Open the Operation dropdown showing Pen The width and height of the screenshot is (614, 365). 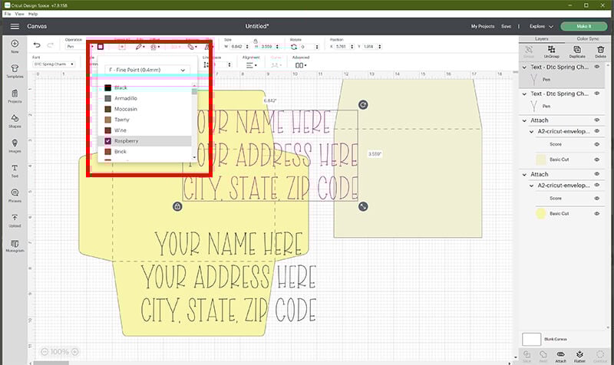[80, 47]
